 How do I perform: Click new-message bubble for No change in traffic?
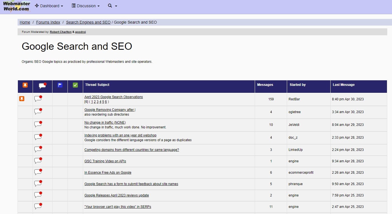(38, 124)
